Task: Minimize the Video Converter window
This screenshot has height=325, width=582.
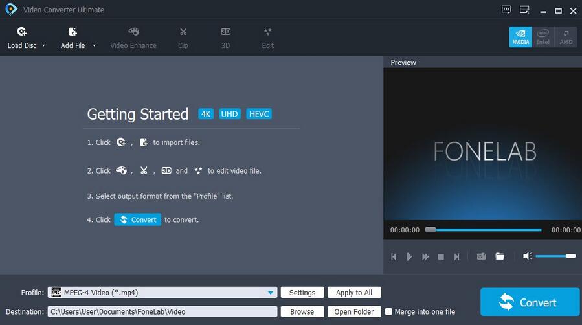Action: point(543,11)
